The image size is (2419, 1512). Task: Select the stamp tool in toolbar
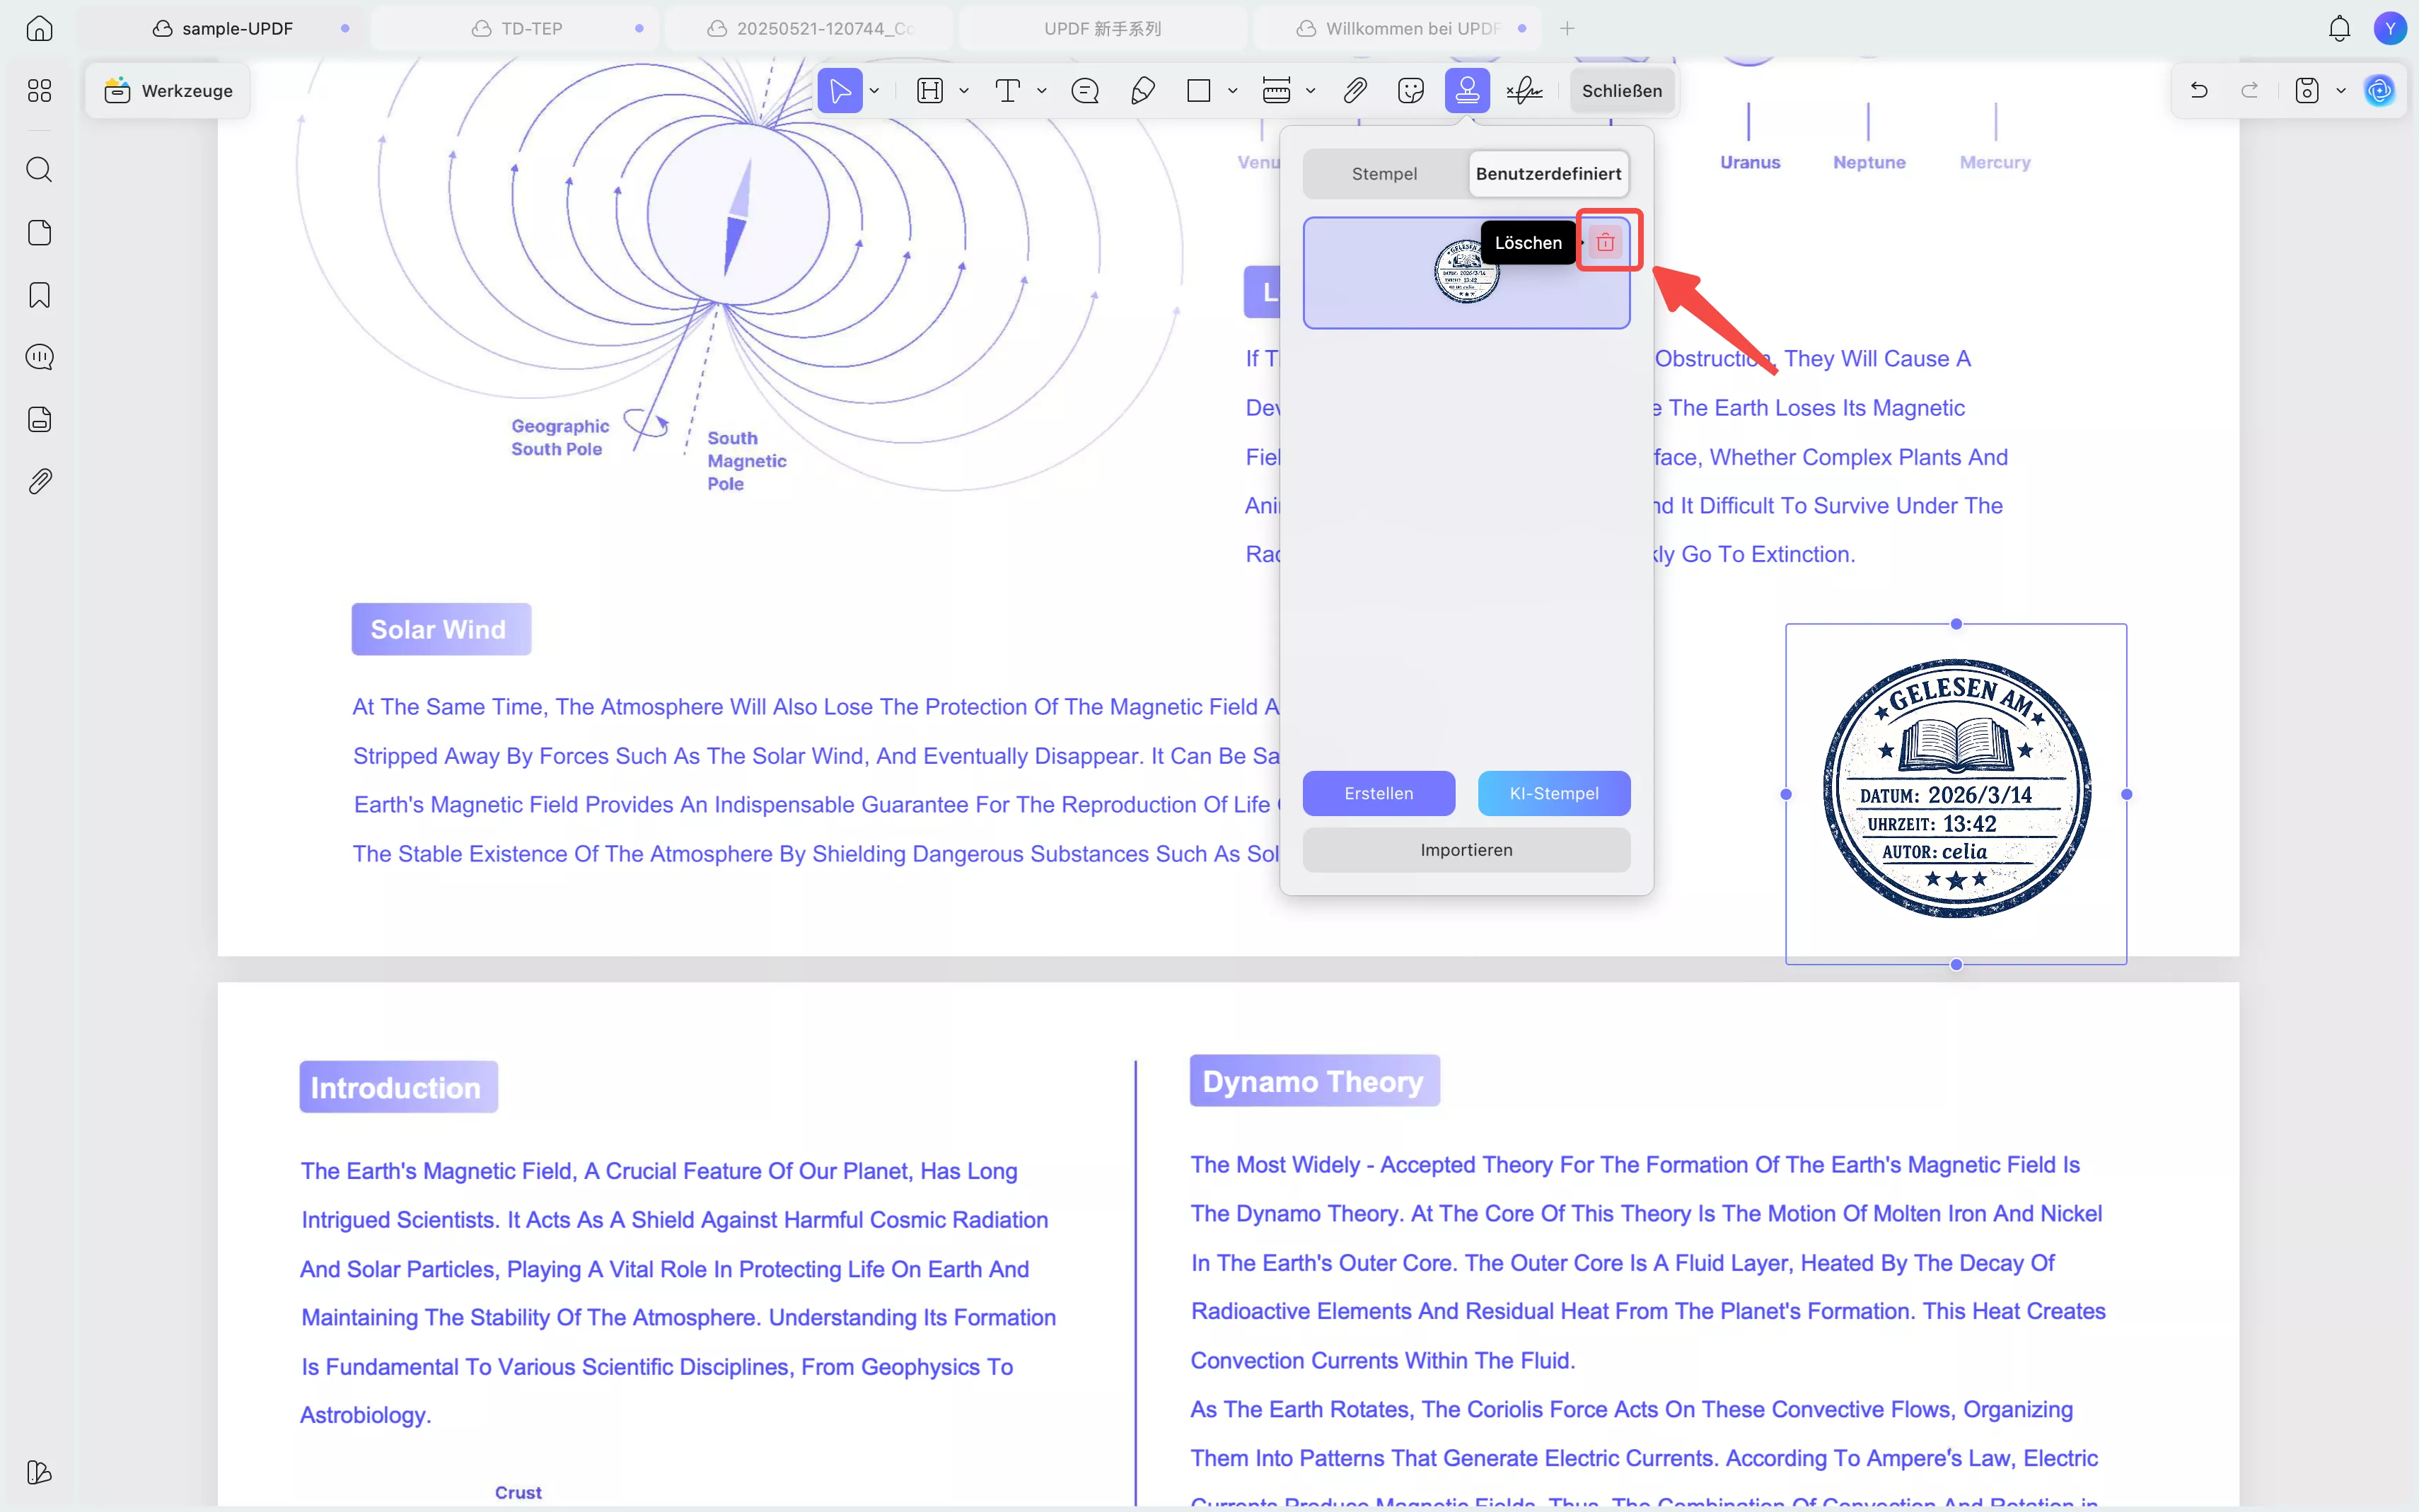(x=1467, y=91)
